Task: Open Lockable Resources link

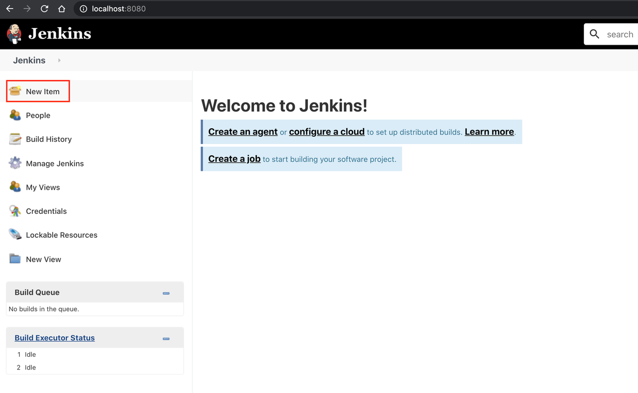Action: click(x=62, y=235)
